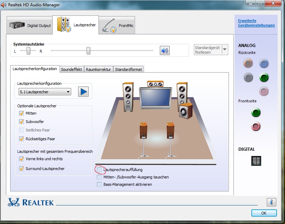Open Erweiterte Geräteeinstellungen link
Viewport: 285px width, 224px height.
pos(256,23)
